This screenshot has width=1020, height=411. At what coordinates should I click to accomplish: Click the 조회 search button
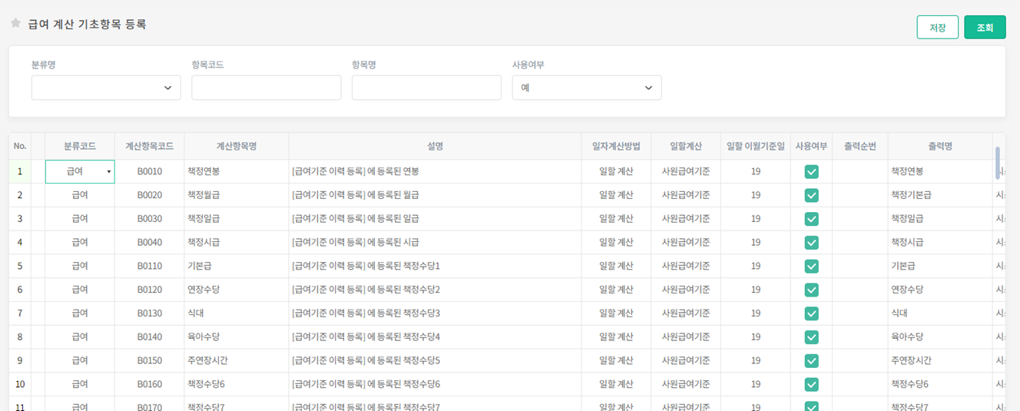(x=985, y=27)
